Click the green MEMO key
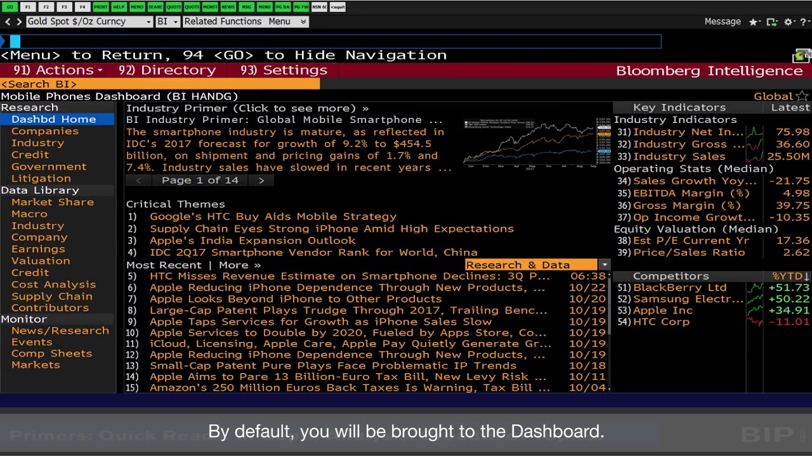812x456 pixels. [137, 7]
